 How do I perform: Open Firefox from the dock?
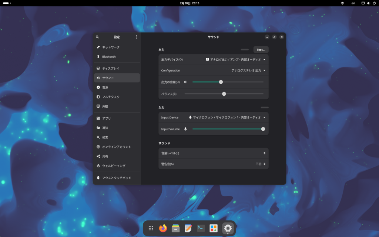(163, 228)
